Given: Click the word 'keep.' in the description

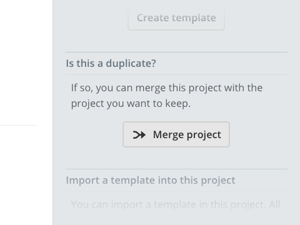Looking at the screenshot, I should click(178, 104).
